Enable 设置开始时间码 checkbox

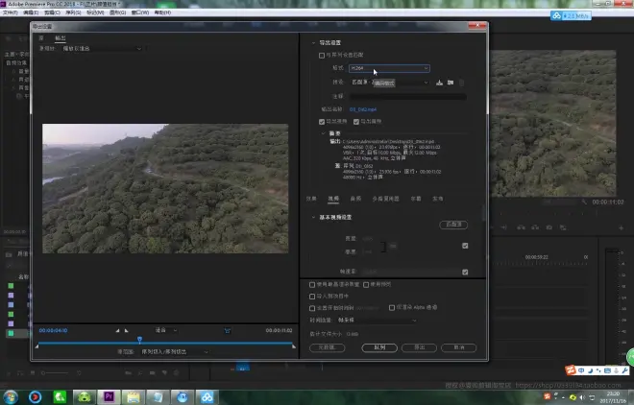pyautogui.click(x=312, y=308)
